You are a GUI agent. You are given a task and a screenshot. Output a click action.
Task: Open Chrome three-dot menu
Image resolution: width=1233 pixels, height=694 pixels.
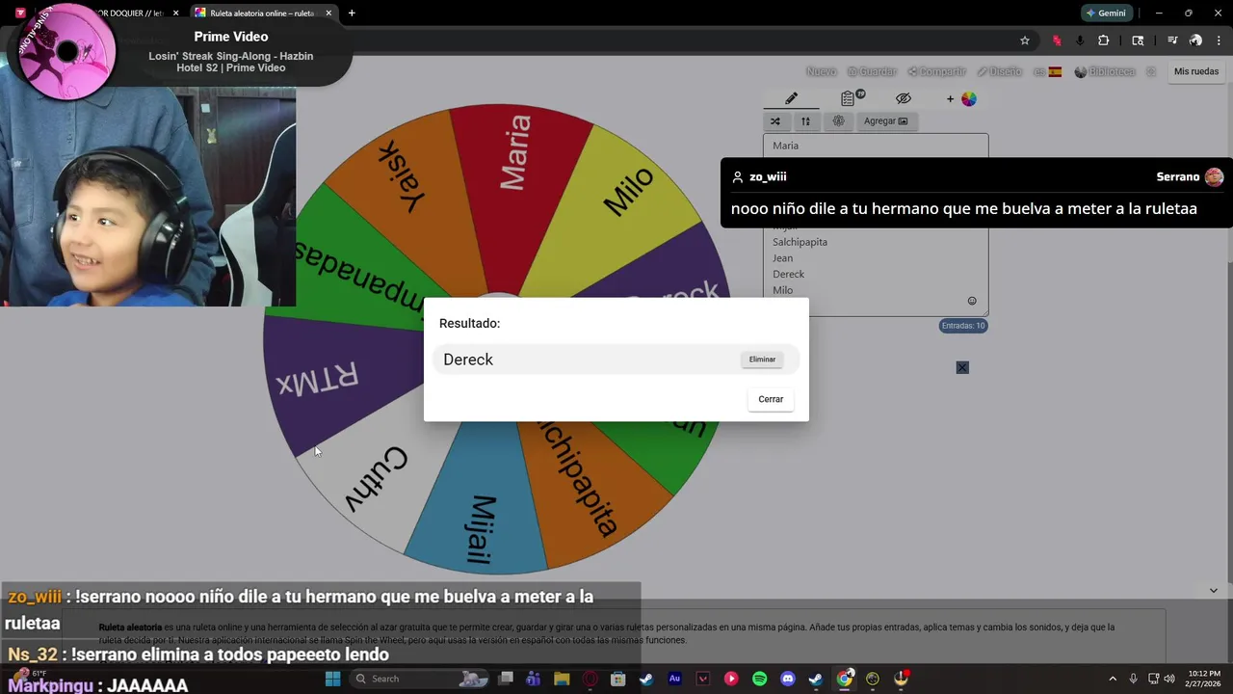(x=1219, y=40)
